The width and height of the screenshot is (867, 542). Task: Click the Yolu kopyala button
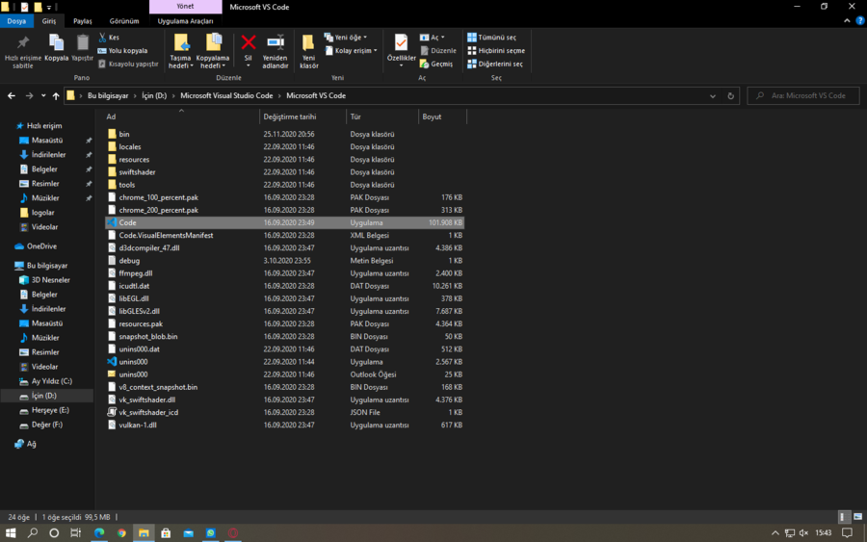122,50
